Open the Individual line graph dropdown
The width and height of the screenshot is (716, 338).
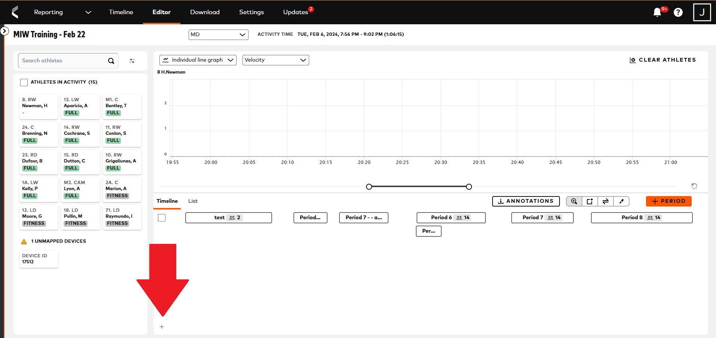[198, 60]
